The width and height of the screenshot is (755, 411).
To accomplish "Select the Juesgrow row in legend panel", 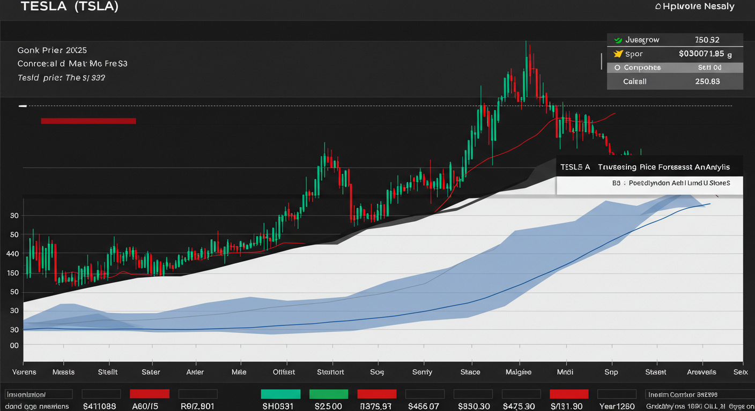I will coord(675,40).
